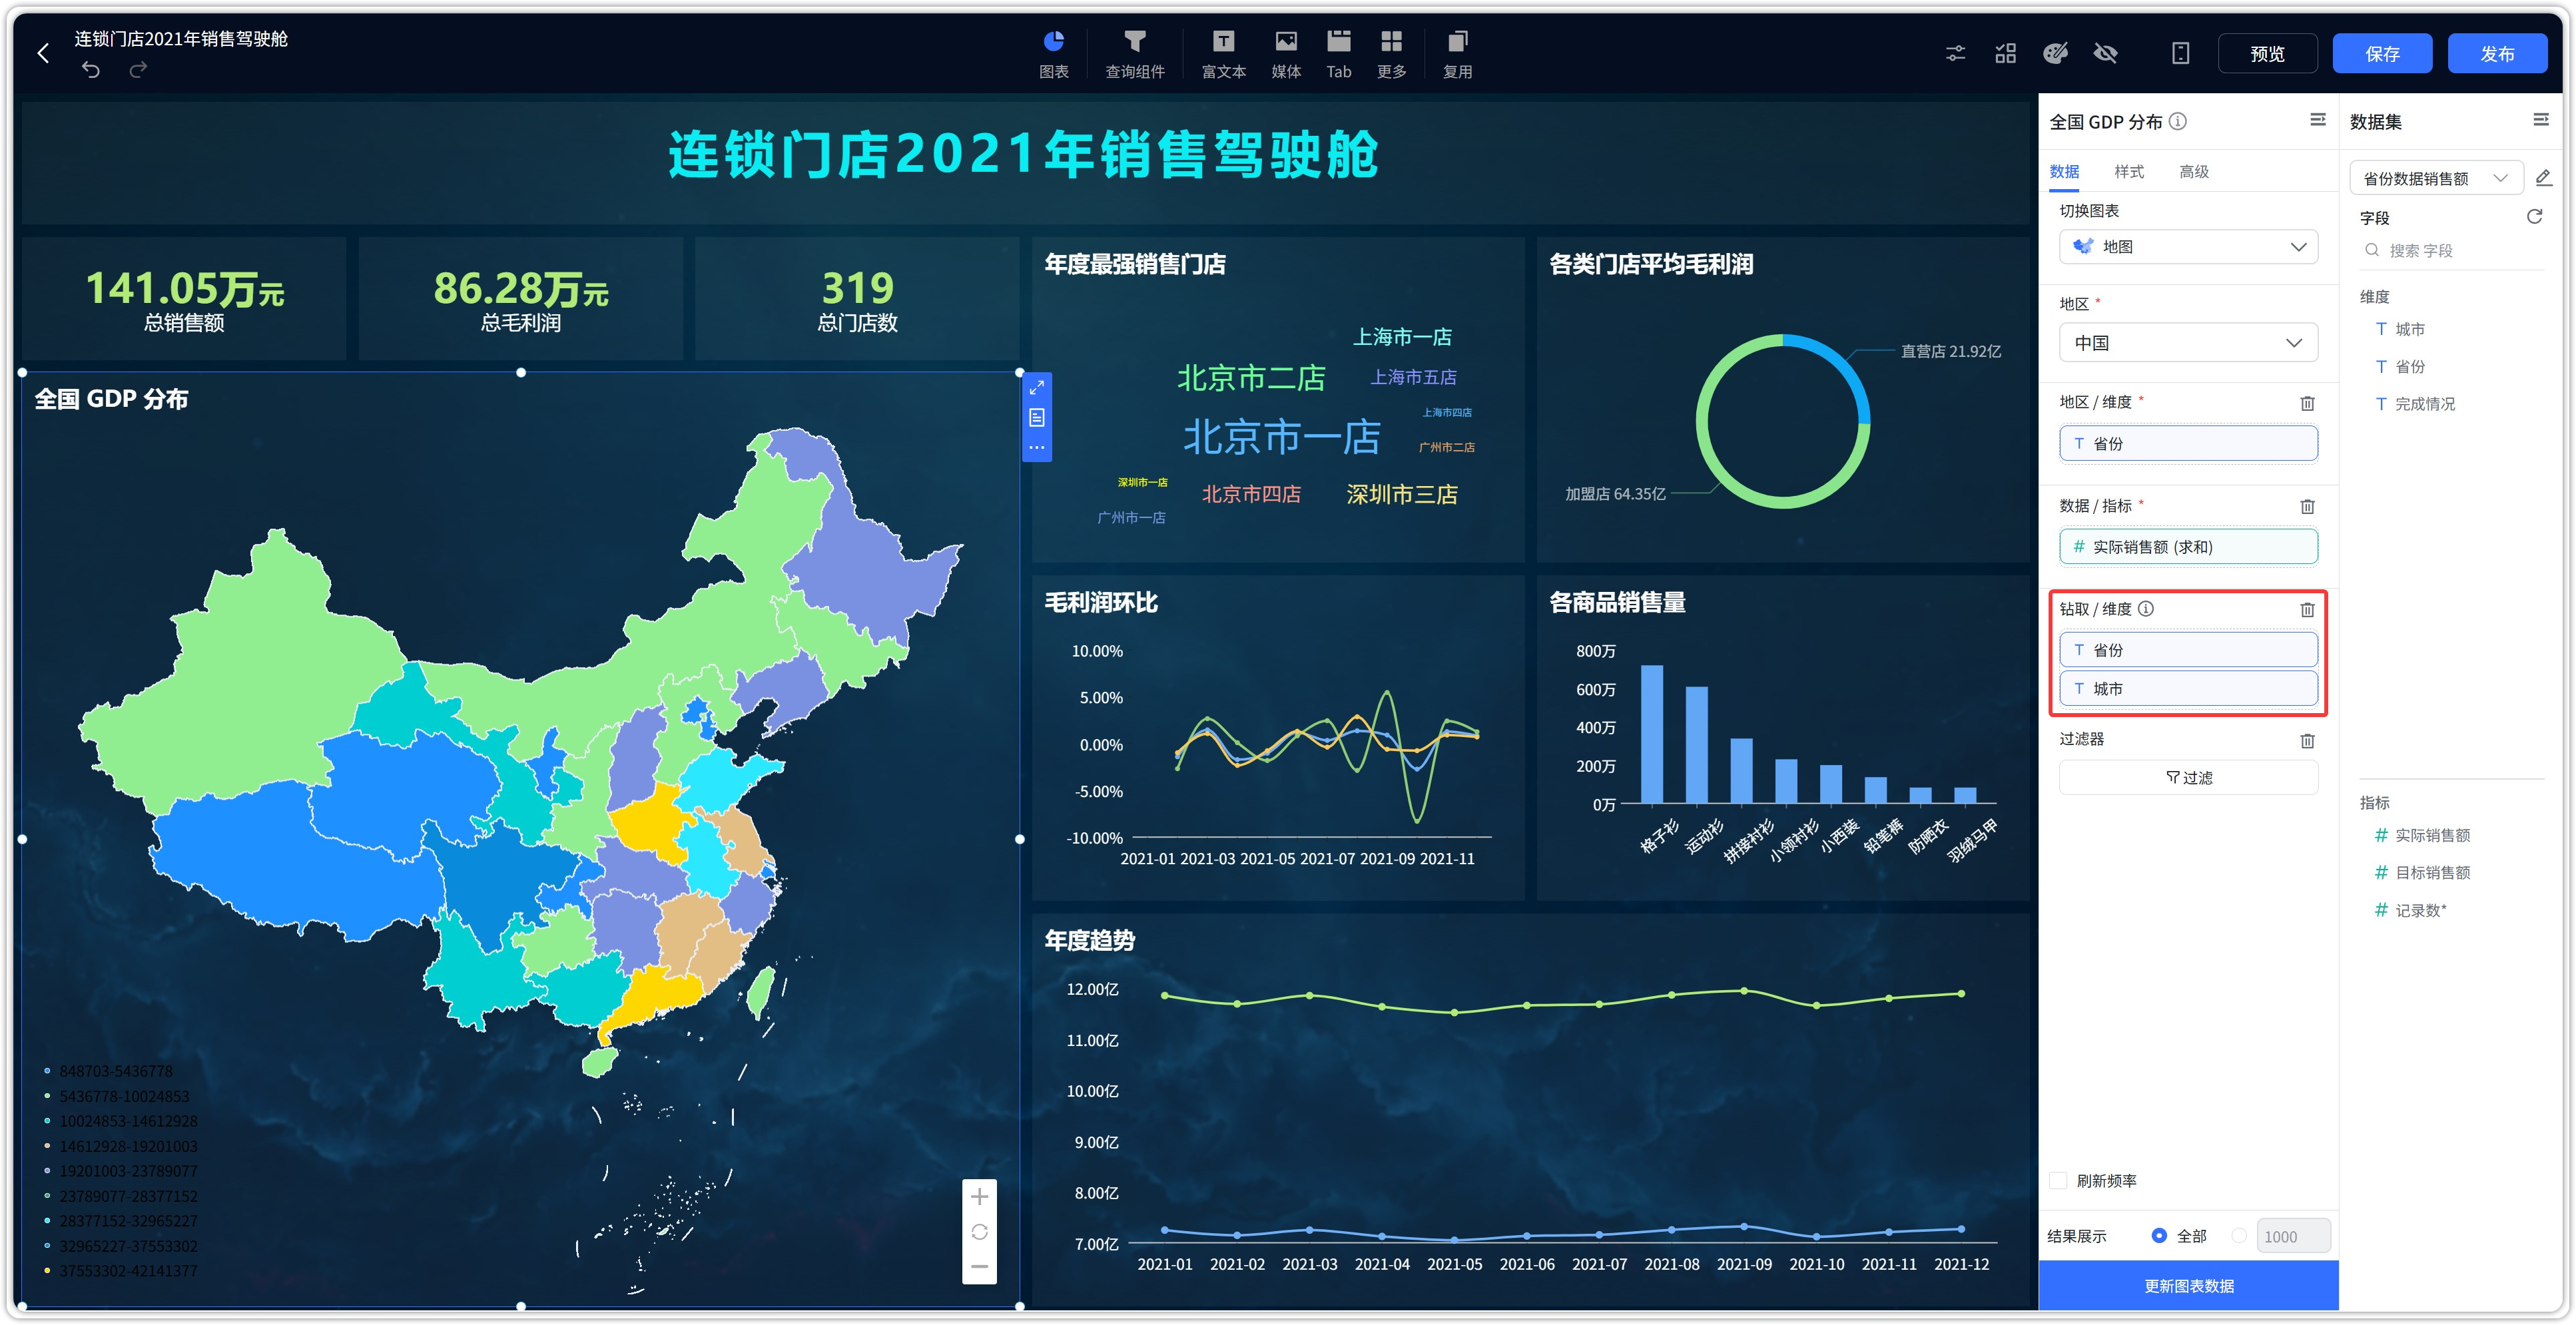Screen dimensions: 2576x1325
Task: Delete the 钻取 / 维度 fields
Action: (x=2307, y=610)
